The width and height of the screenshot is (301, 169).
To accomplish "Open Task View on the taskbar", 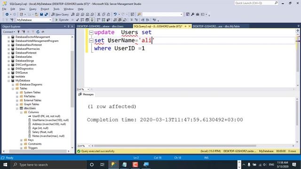I will (x=103, y=165).
